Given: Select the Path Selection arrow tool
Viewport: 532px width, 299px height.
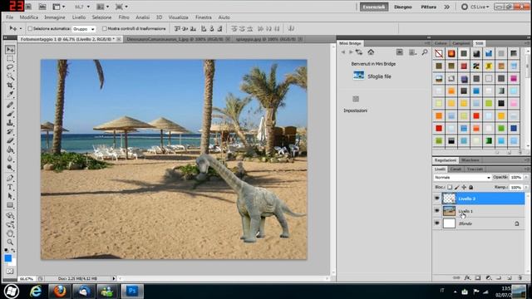Looking at the screenshot, I should pyautogui.click(x=10, y=196).
